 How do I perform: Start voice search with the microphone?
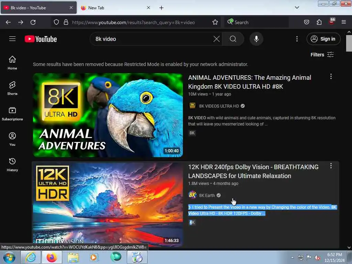(256, 39)
